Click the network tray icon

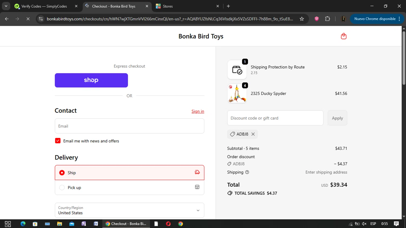pos(351,224)
